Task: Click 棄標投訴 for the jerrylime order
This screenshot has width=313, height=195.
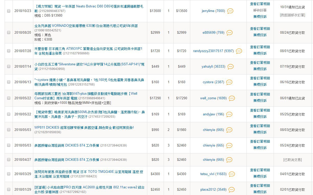Action: (260, 17)
